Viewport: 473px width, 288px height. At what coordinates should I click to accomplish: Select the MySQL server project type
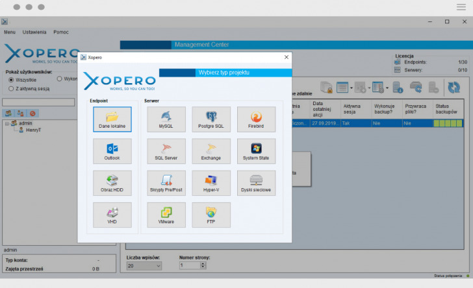pyautogui.click(x=166, y=119)
